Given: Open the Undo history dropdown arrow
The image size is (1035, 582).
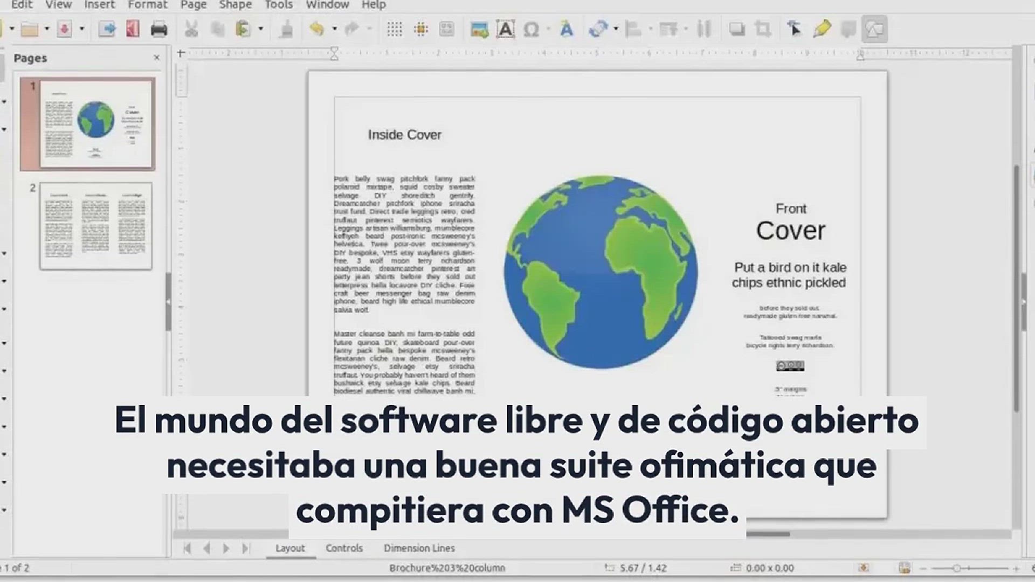Looking at the screenshot, I should pyautogui.click(x=334, y=29).
